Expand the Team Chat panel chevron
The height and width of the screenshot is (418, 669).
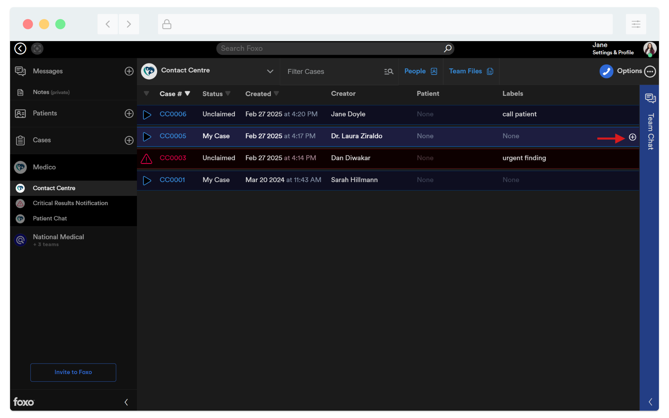click(650, 402)
